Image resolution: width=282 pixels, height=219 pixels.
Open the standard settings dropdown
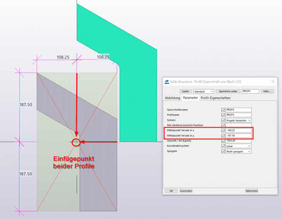pyautogui.click(x=204, y=91)
